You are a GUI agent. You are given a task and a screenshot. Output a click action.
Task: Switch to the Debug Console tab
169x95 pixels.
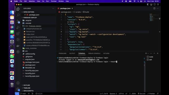coord(94,53)
